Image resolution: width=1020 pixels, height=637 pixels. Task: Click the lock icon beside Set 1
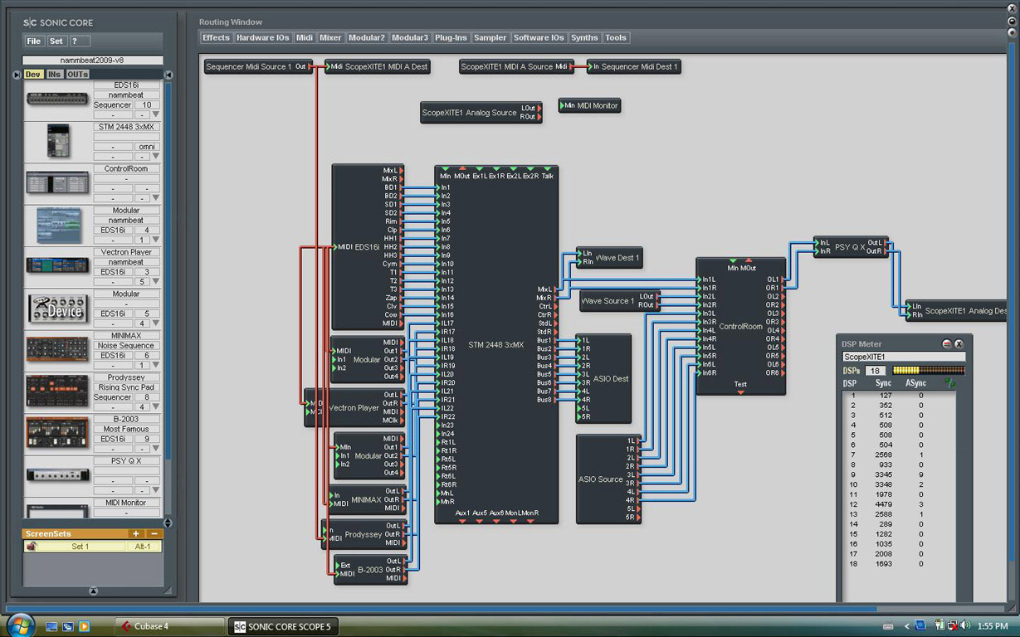tap(32, 547)
